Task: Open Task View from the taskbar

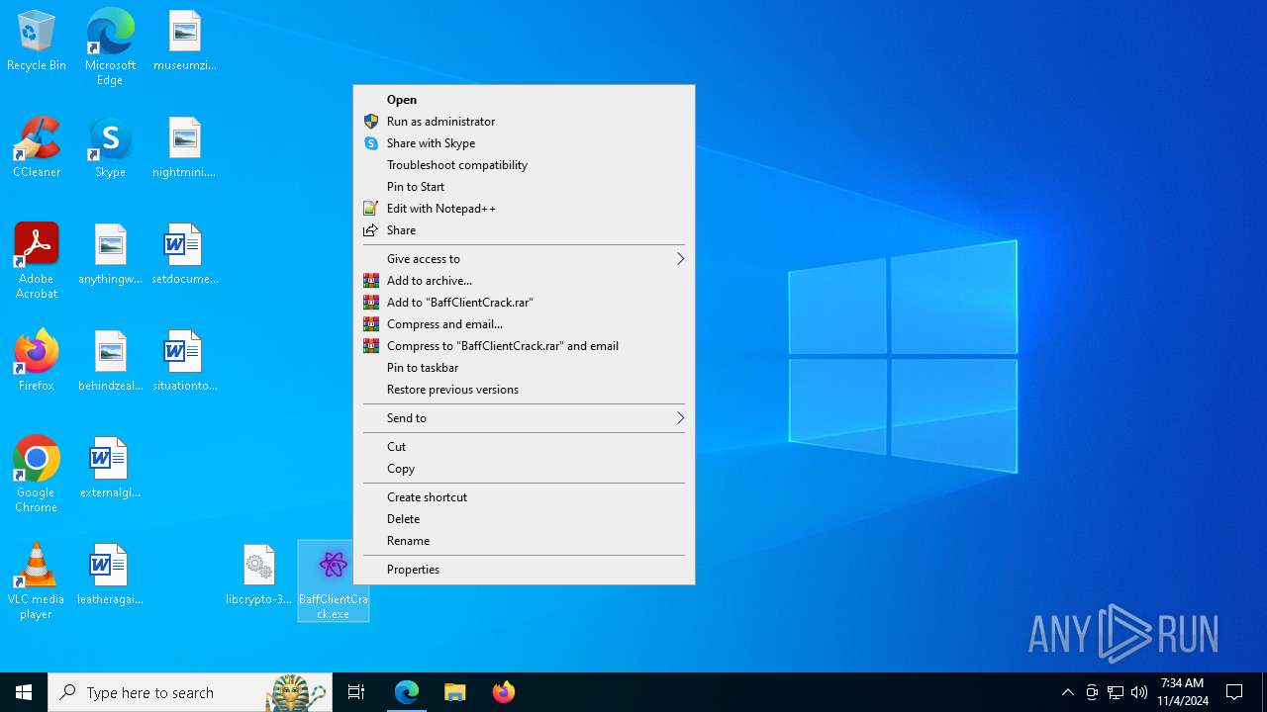Action: pyautogui.click(x=356, y=692)
